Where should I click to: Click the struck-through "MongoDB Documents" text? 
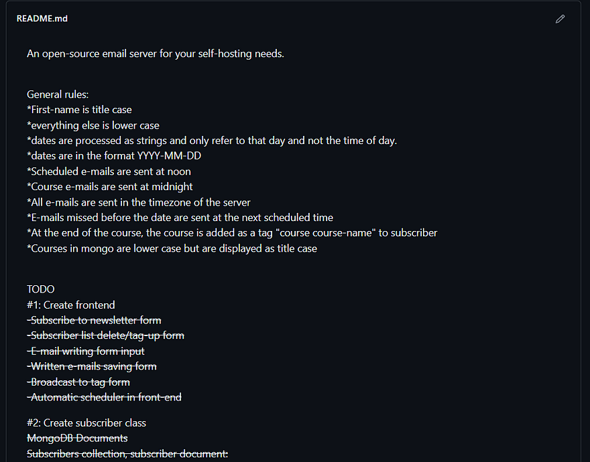tap(77, 439)
